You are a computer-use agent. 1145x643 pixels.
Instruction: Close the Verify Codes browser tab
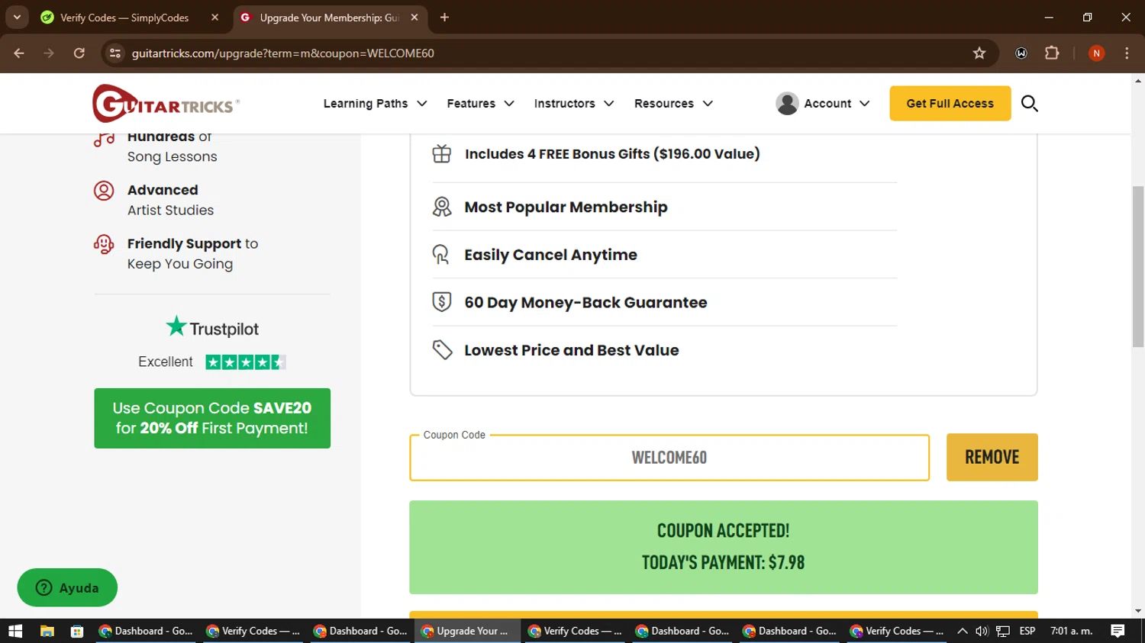[214, 17]
